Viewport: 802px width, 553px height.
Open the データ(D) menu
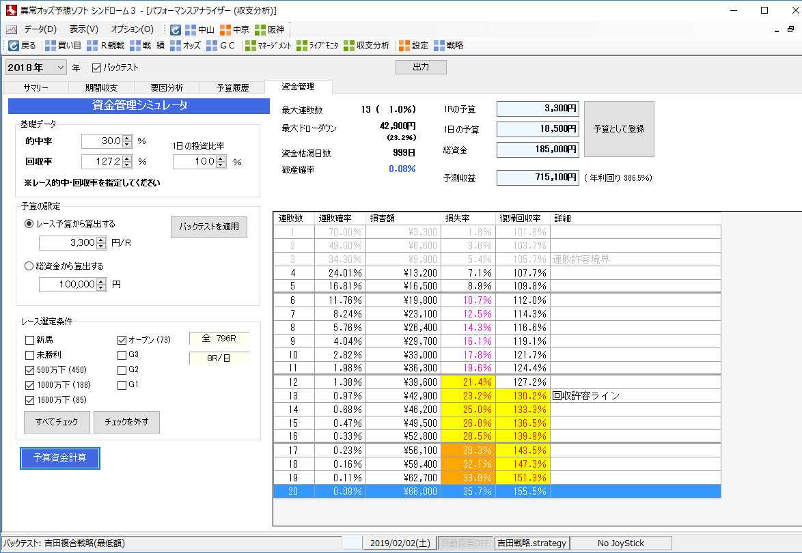[x=40, y=29]
